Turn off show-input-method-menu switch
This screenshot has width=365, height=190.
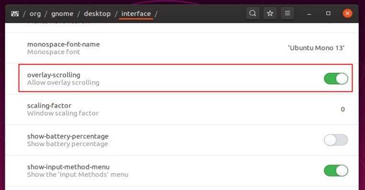pos(336,171)
